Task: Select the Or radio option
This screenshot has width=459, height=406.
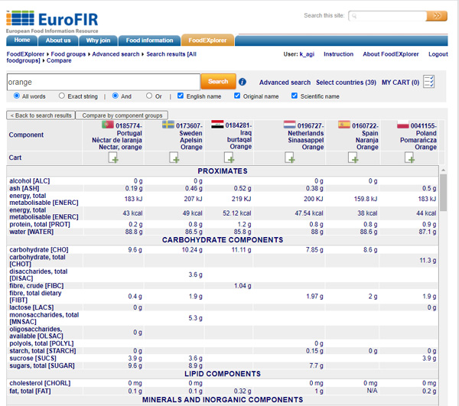Action: click(x=149, y=96)
